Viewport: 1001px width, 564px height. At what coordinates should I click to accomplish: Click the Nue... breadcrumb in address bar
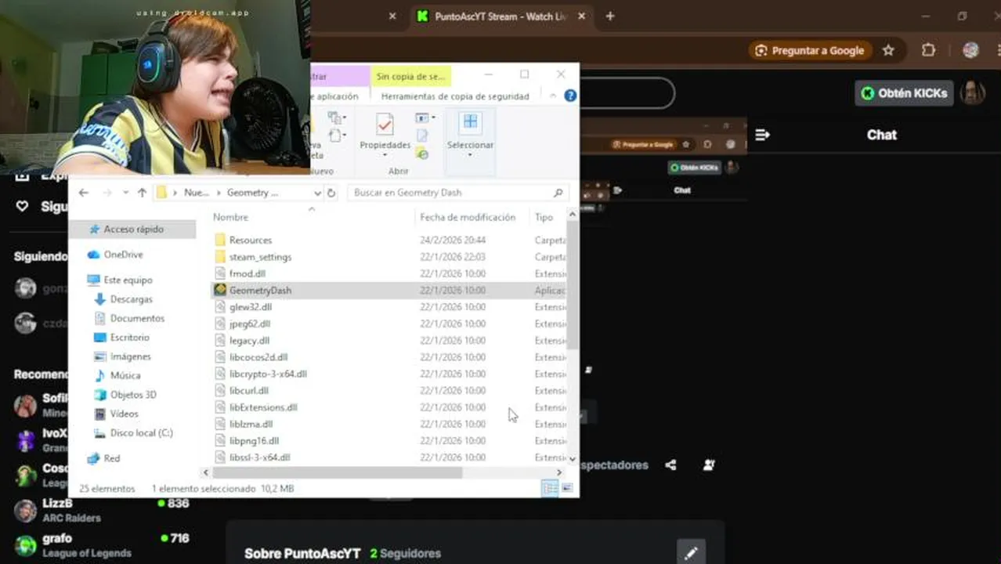pyautogui.click(x=196, y=193)
